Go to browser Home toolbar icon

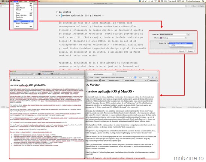click(156, 77)
